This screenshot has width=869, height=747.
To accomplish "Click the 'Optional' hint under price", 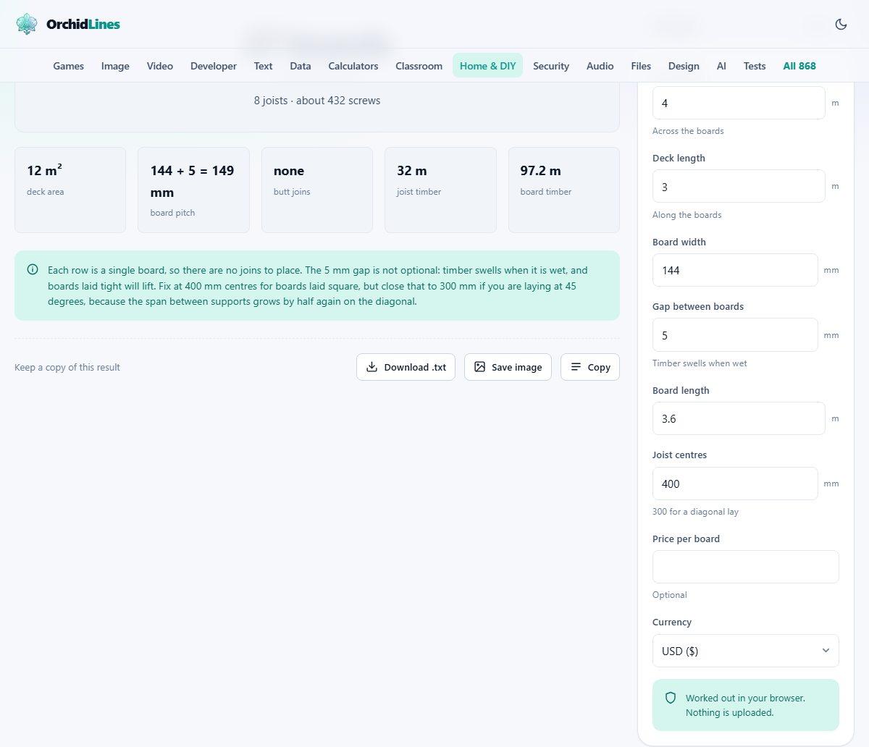I will [669, 595].
